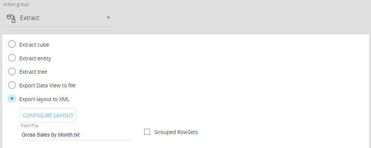Click 'Gross Sales by Month.txt' text
The image size is (371, 148).
(50, 135)
